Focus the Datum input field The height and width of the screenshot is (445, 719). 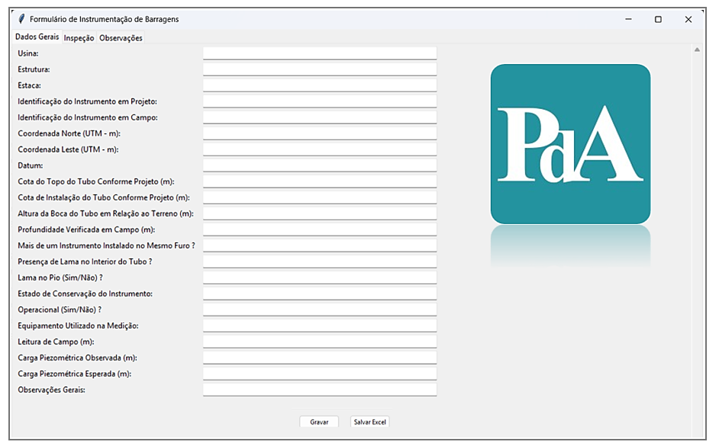[320, 165]
